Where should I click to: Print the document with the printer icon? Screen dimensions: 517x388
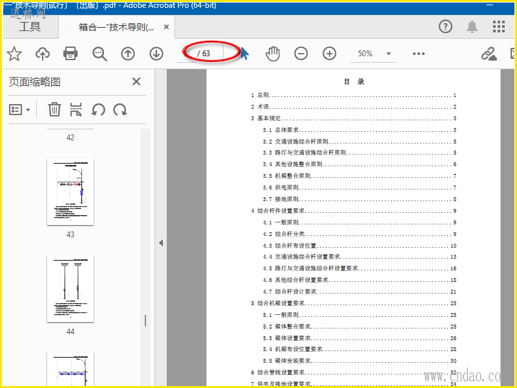(x=70, y=54)
